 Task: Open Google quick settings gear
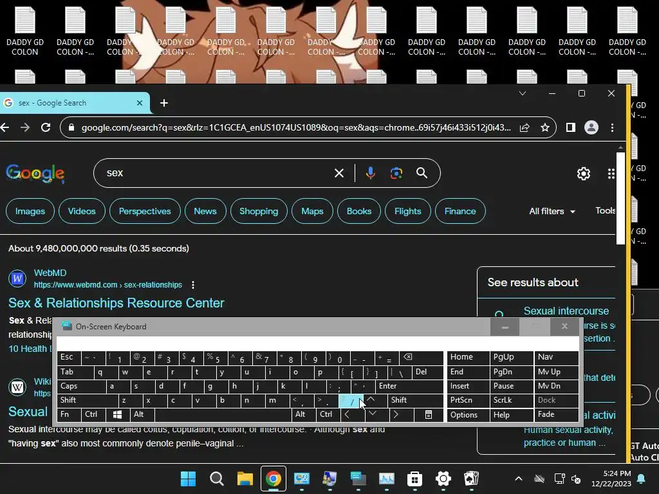click(x=583, y=174)
